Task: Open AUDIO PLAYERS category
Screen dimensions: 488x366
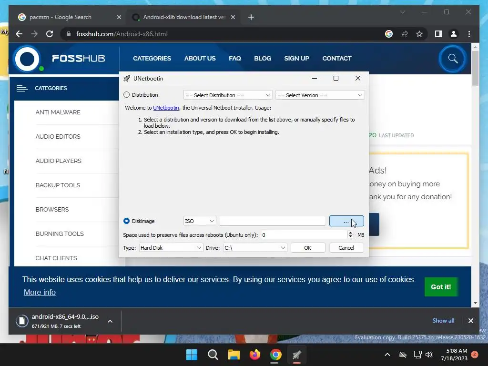Action: (58, 161)
